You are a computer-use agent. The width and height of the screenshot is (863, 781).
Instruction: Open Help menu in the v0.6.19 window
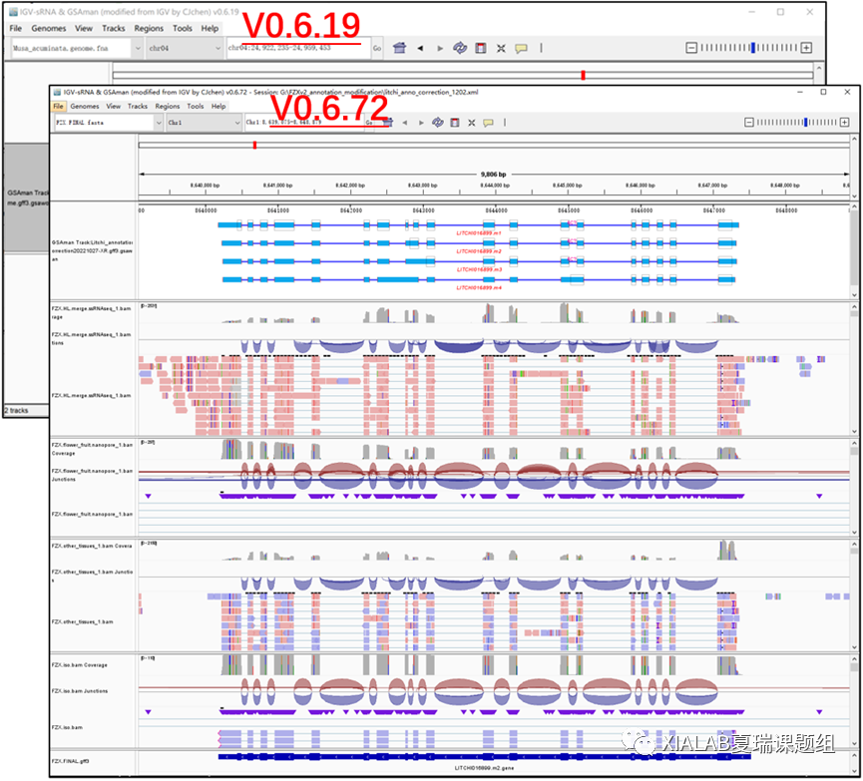click(x=210, y=28)
